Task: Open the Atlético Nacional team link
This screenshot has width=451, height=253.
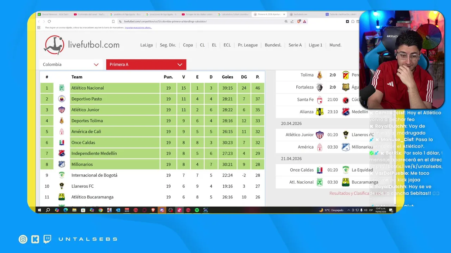Action: pyautogui.click(x=88, y=88)
